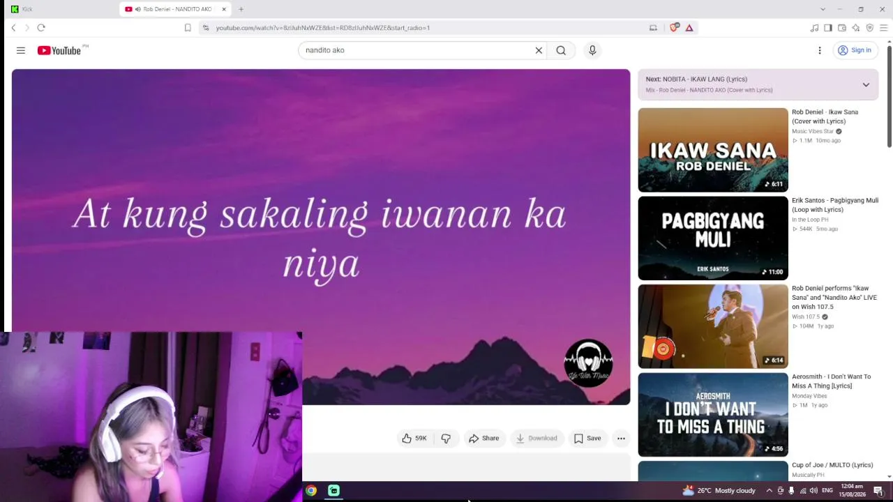This screenshot has width=893, height=502.
Task: Sign in to YouTube
Action: tap(855, 50)
